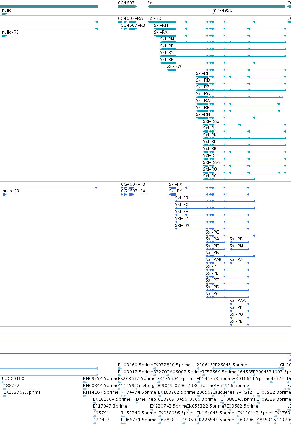This screenshot has height=425, width=291.
Task: Select protein Sxl-PG
Action: 212,294
